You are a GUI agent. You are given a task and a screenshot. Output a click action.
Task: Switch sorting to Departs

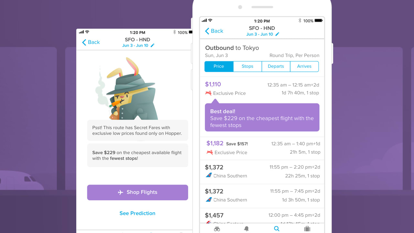point(276,66)
